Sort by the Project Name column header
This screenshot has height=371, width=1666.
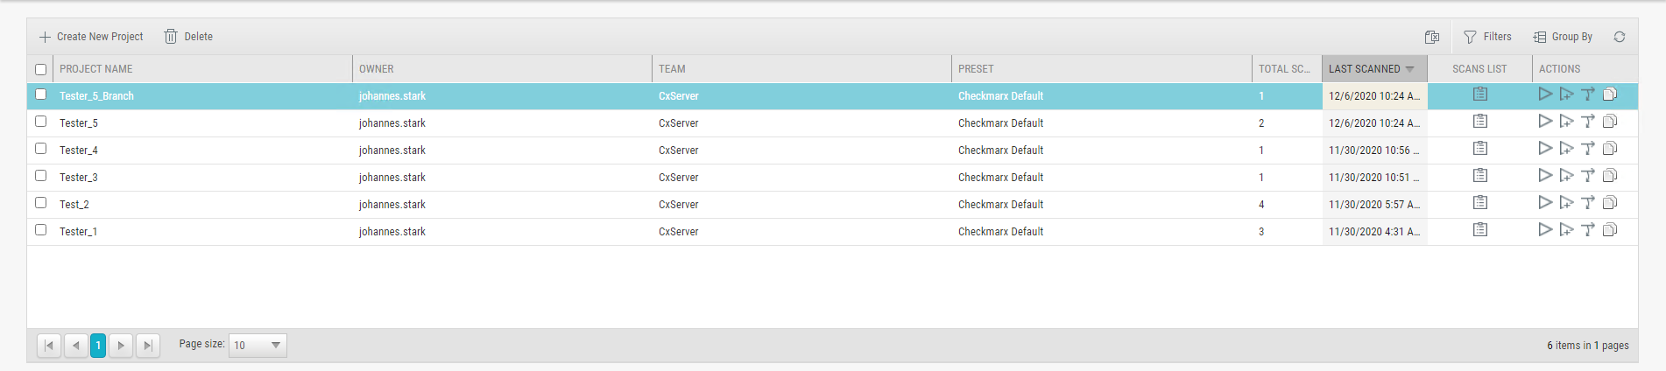coord(96,69)
